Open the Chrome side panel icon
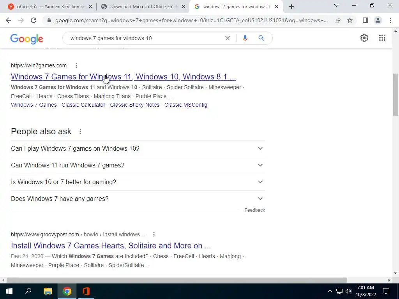Image resolution: width=399 pixels, height=299 pixels. pos(365,20)
